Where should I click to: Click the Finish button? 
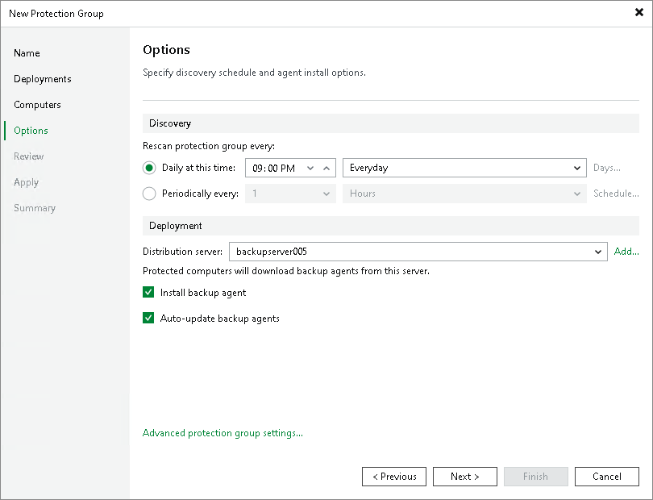click(x=535, y=477)
